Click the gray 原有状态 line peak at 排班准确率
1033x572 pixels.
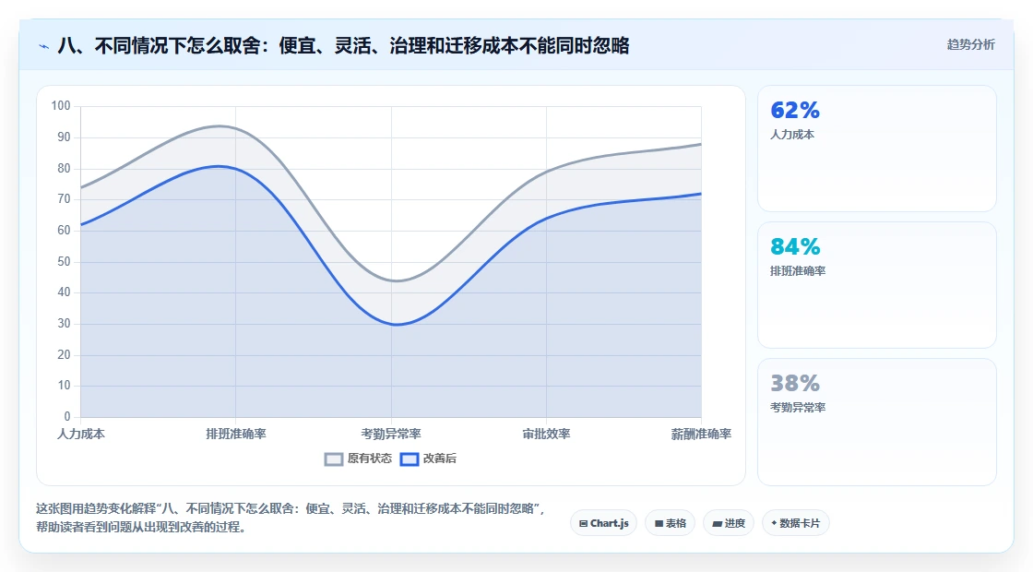pyautogui.click(x=220, y=125)
